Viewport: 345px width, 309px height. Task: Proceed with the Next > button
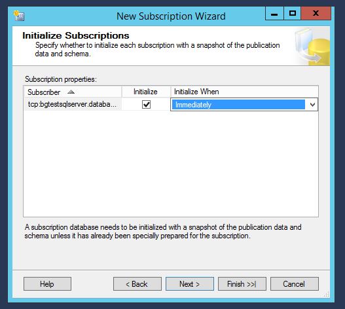coord(190,284)
